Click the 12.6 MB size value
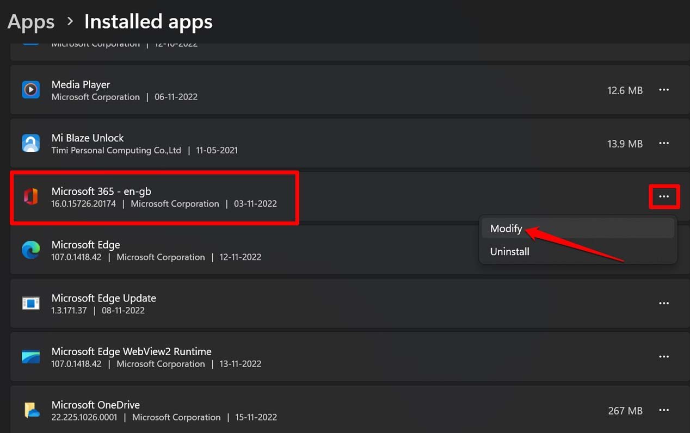This screenshot has width=690, height=433. pos(625,90)
